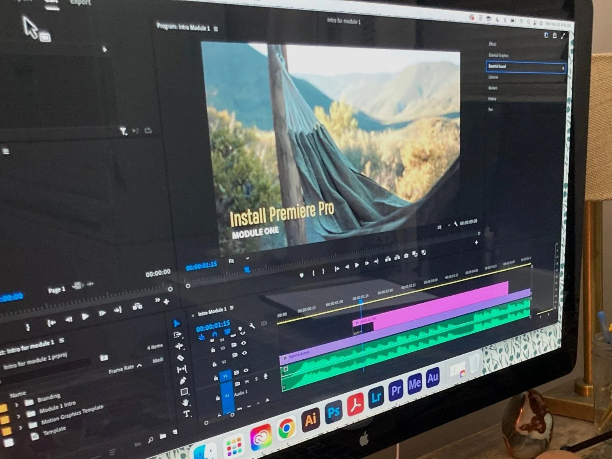
Task: Mark In point in Program monitor
Action: tap(313, 273)
